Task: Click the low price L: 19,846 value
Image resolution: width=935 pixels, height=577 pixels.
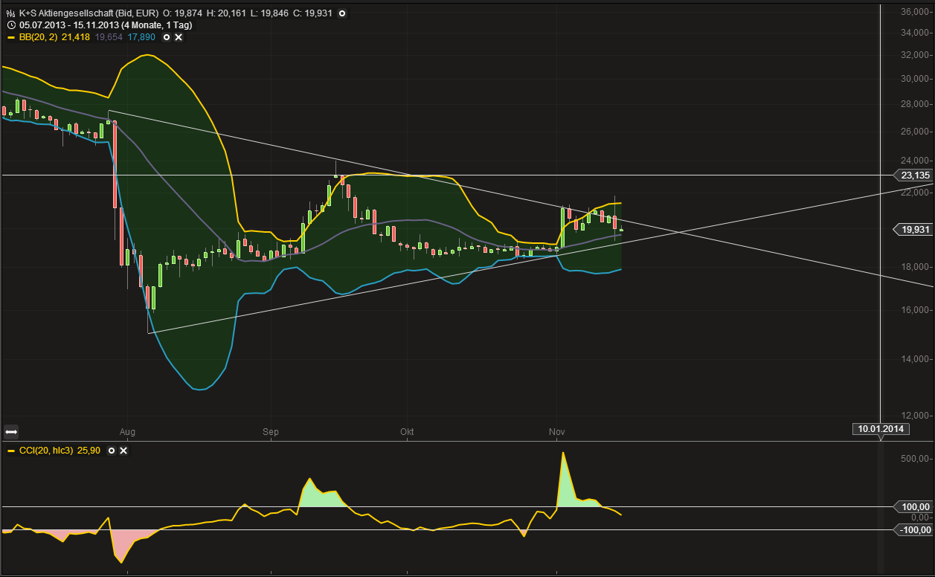Action: pos(271,13)
